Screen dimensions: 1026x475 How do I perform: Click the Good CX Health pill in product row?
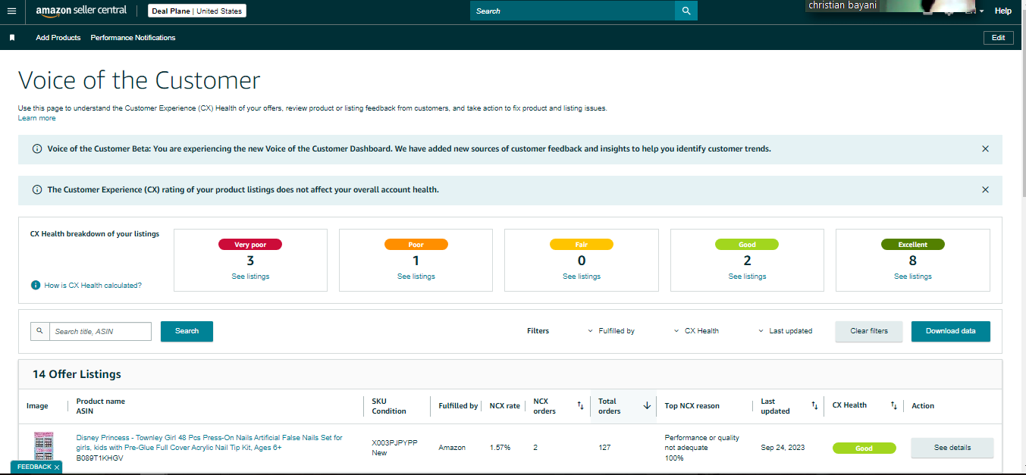click(864, 448)
